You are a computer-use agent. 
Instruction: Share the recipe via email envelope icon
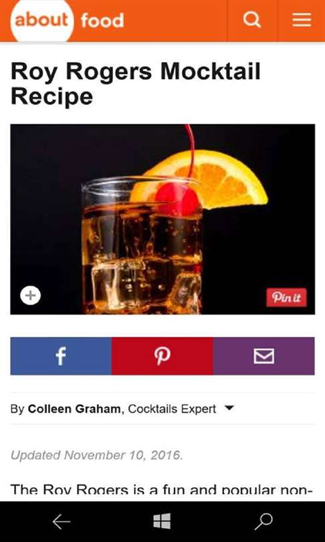pos(264,356)
